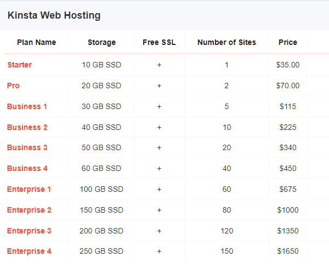329x268 pixels.
Task: Open the Pro plan link
Action: [13, 85]
